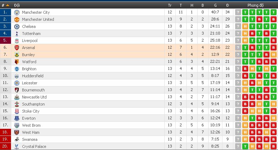Screen dimensions: 278x150
Task: Click the Burnley club crest icon
Action: click(17, 55)
